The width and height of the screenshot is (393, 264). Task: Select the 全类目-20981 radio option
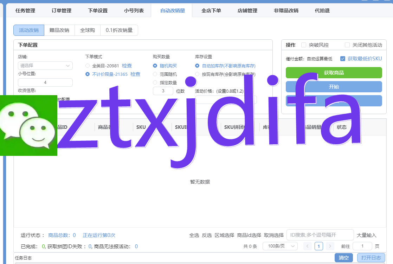tap(88, 66)
